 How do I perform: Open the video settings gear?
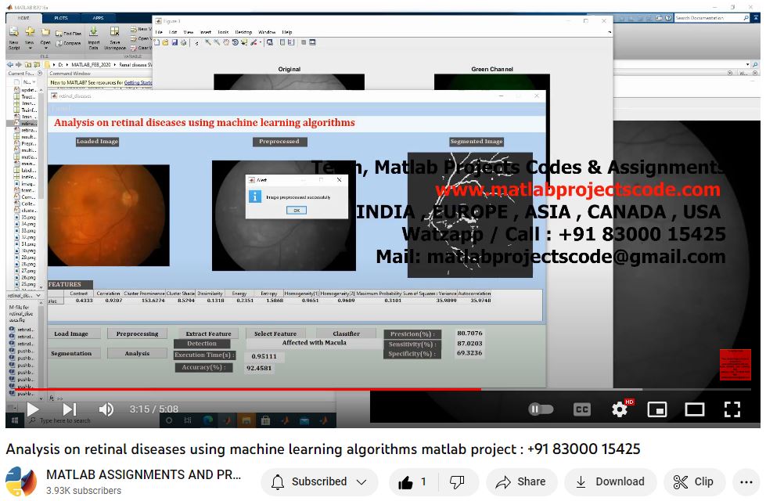pos(620,409)
